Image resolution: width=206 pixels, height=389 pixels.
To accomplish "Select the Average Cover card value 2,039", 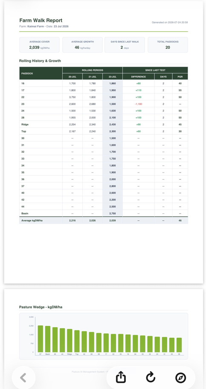I will coord(34,47).
